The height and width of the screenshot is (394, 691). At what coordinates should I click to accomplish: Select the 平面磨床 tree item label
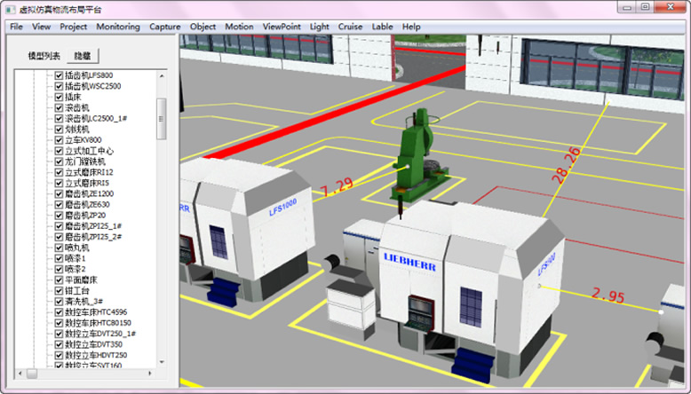81,280
